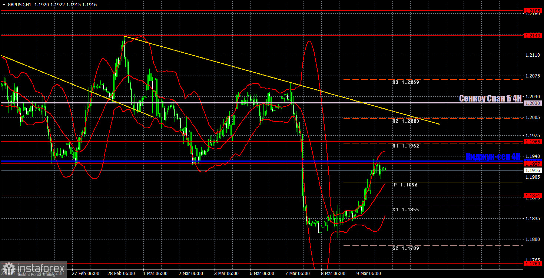
Task: Click the 1.2110 price axis value
Action: coord(533,55)
